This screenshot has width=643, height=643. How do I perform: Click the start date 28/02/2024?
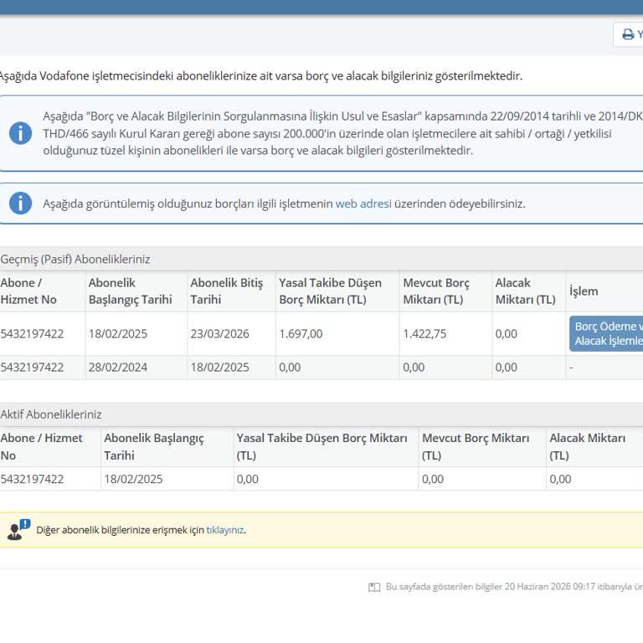(x=118, y=367)
